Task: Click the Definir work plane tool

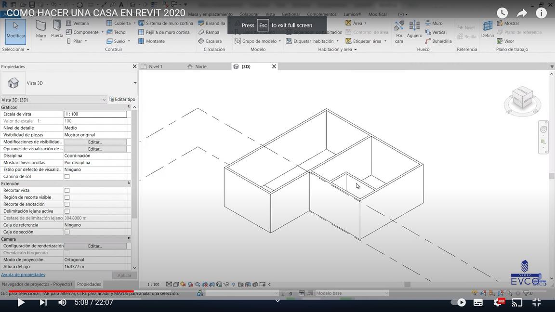Action: point(488,30)
